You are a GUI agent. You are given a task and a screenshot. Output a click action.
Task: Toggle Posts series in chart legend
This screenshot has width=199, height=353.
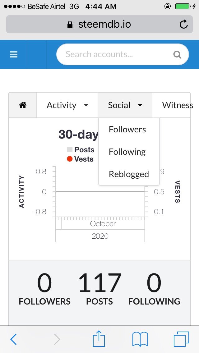point(81,150)
